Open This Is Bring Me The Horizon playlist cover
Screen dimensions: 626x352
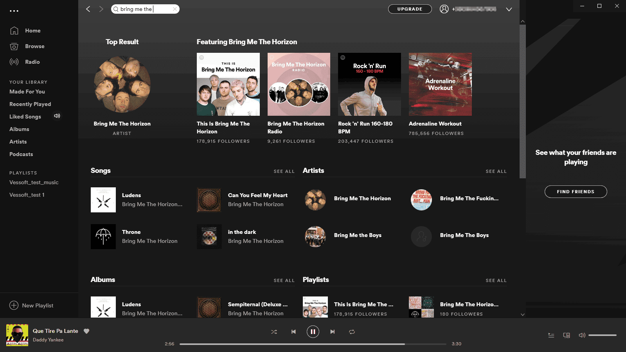coord(228,84)
